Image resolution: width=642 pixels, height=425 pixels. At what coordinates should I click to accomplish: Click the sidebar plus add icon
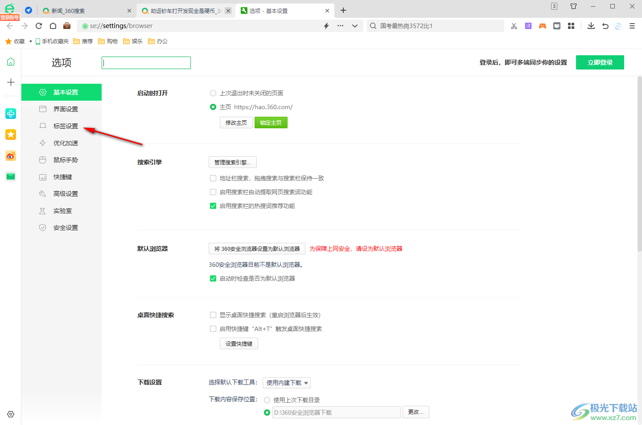pos(11,82)
